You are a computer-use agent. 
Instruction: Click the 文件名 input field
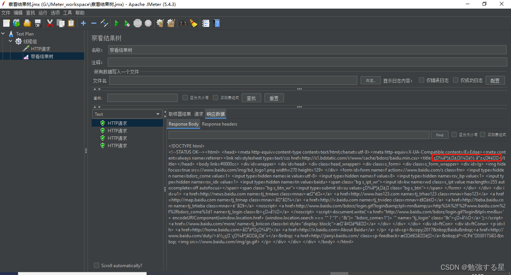(233, 80)
